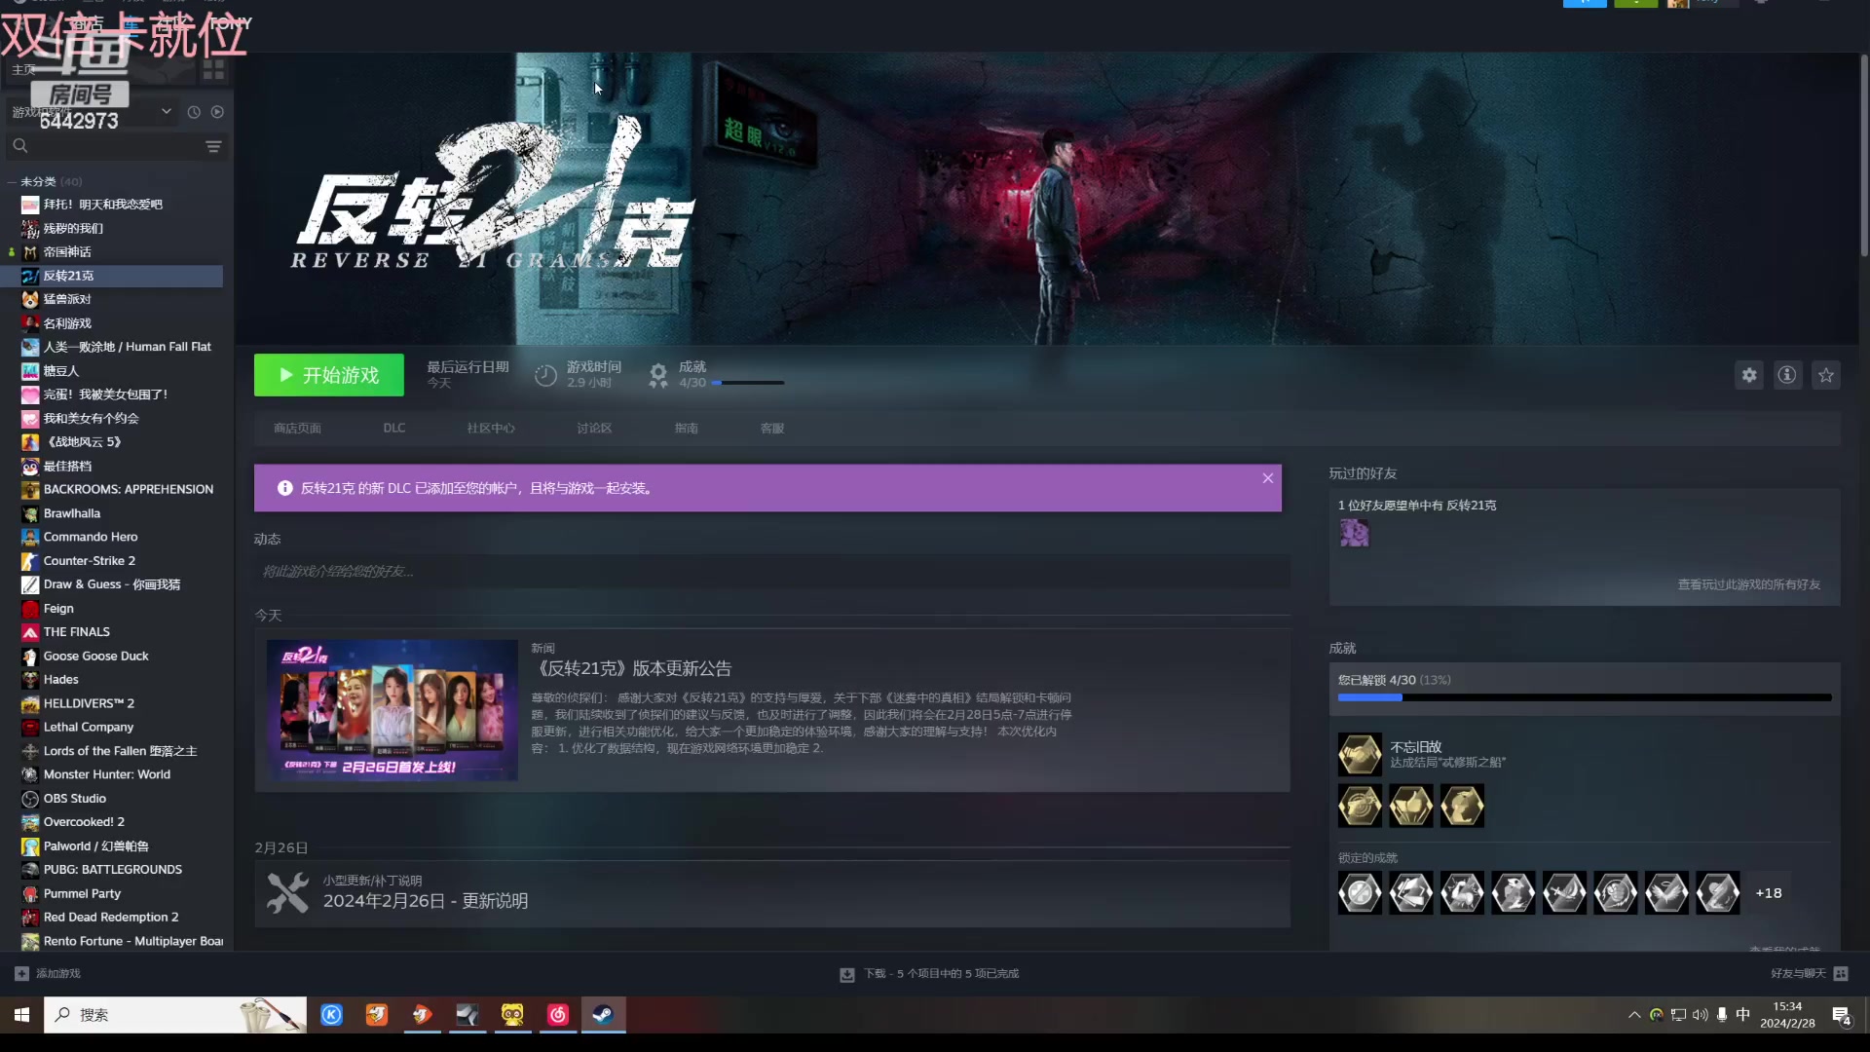Click the Red Dead Redemption 2 icon

30,918
